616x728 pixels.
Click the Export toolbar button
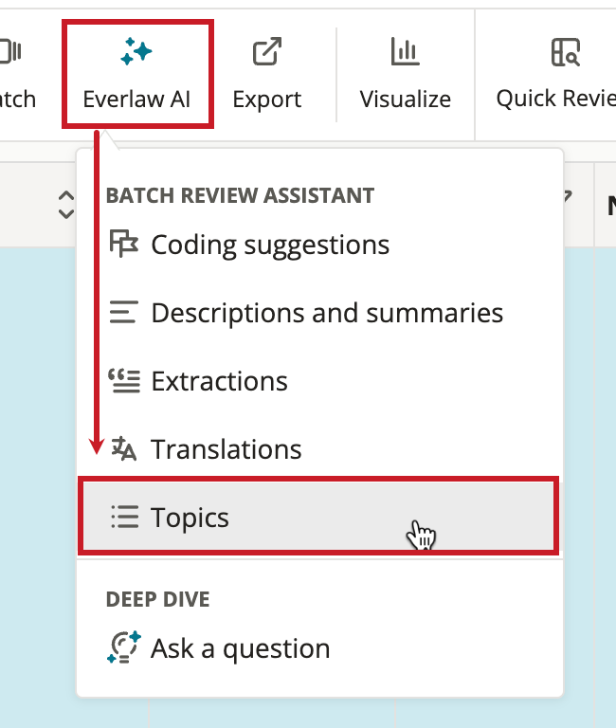pyautogui.click(x=267, y=74)
